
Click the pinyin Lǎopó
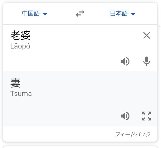[20, 46]
